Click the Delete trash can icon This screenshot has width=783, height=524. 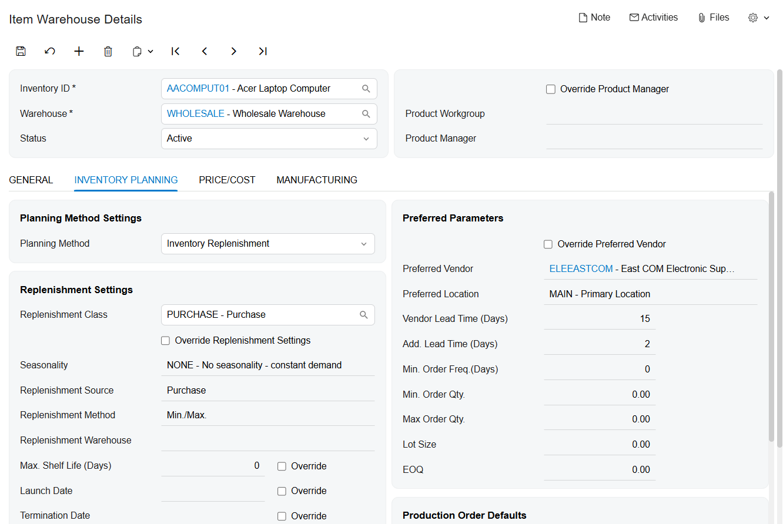tap(108, 51)
